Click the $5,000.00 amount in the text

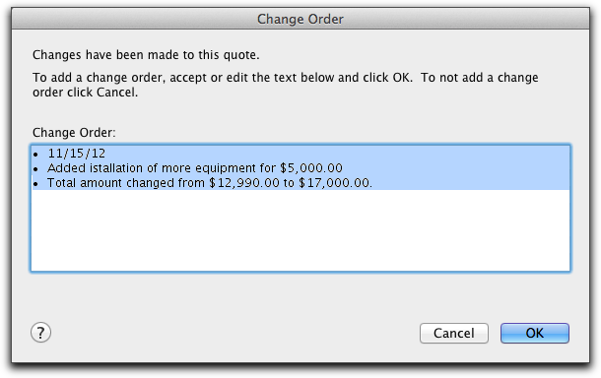(x=311, y=168)
